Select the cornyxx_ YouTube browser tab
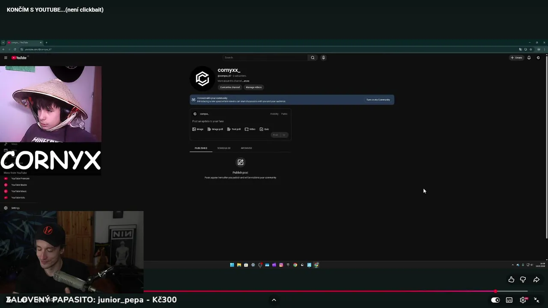This screenshot has width=548, height=308. (x=24, y=42)
